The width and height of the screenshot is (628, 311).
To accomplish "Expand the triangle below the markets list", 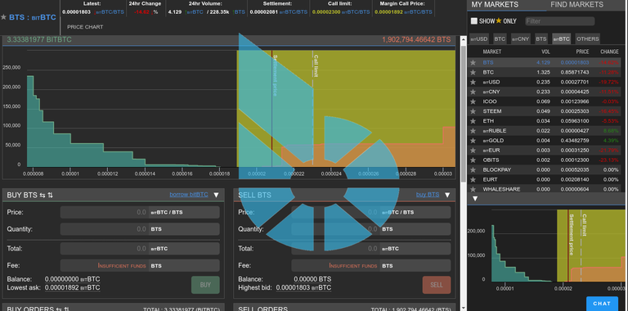I will pos(475,198).
